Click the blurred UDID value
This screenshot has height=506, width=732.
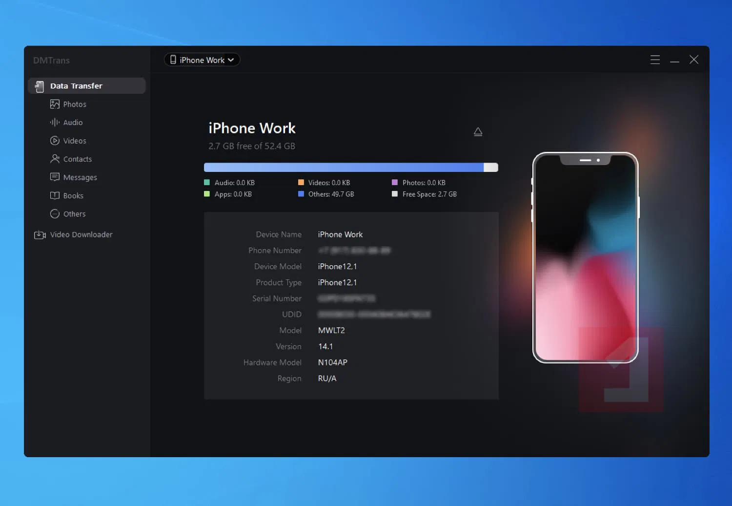click(374, 315)
